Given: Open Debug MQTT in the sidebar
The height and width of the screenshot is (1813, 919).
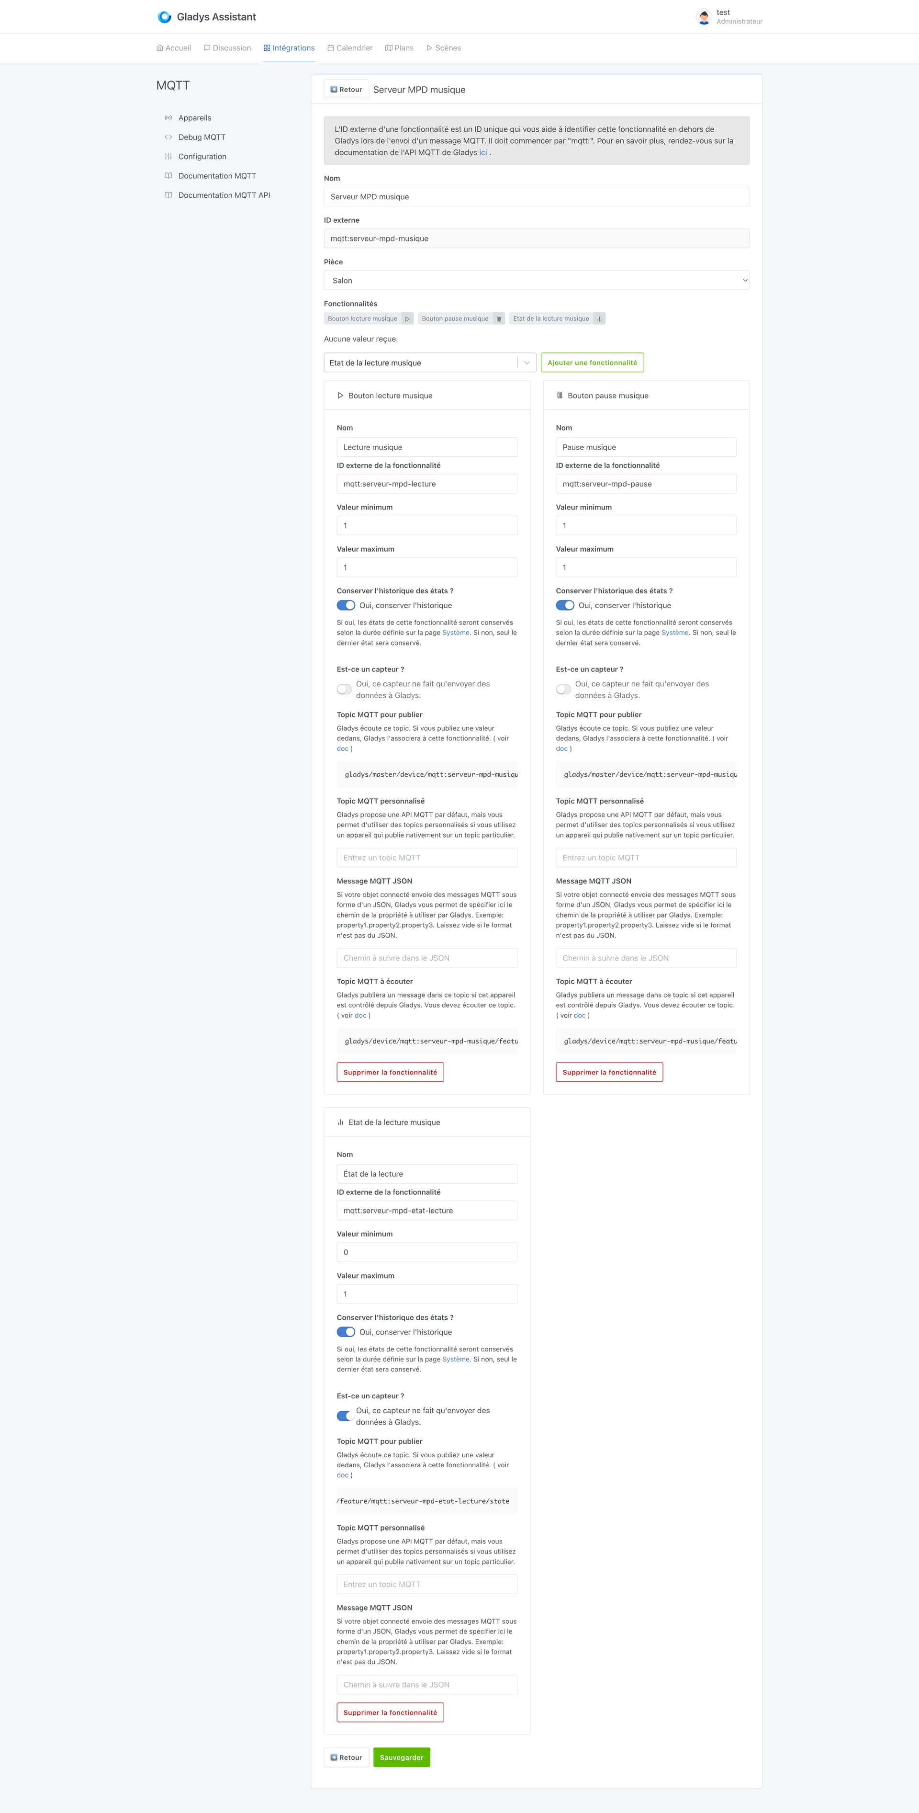Looking at the screenshot, I should (x=202, y=137).
